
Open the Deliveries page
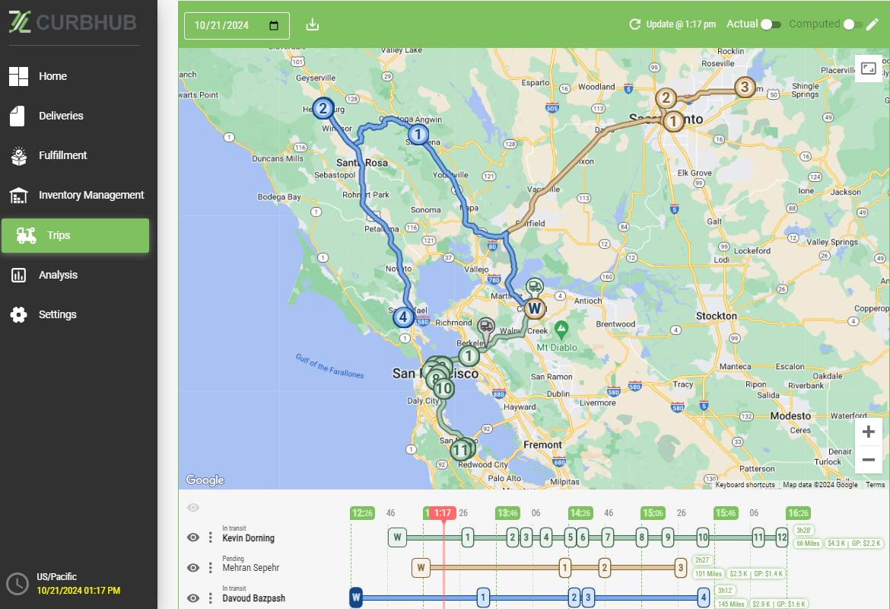pyautogui.click(x=61, y=116)
